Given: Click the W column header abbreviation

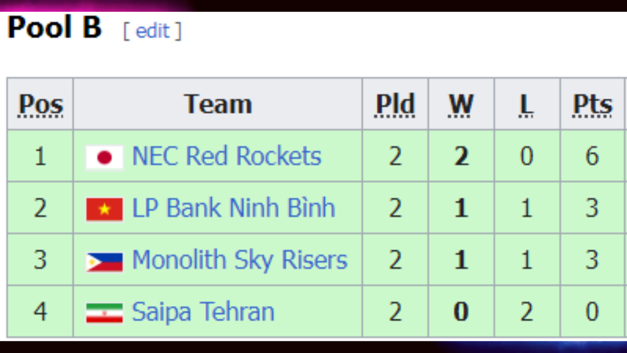Looking at the screenshot, I should (x=461, y=105).
